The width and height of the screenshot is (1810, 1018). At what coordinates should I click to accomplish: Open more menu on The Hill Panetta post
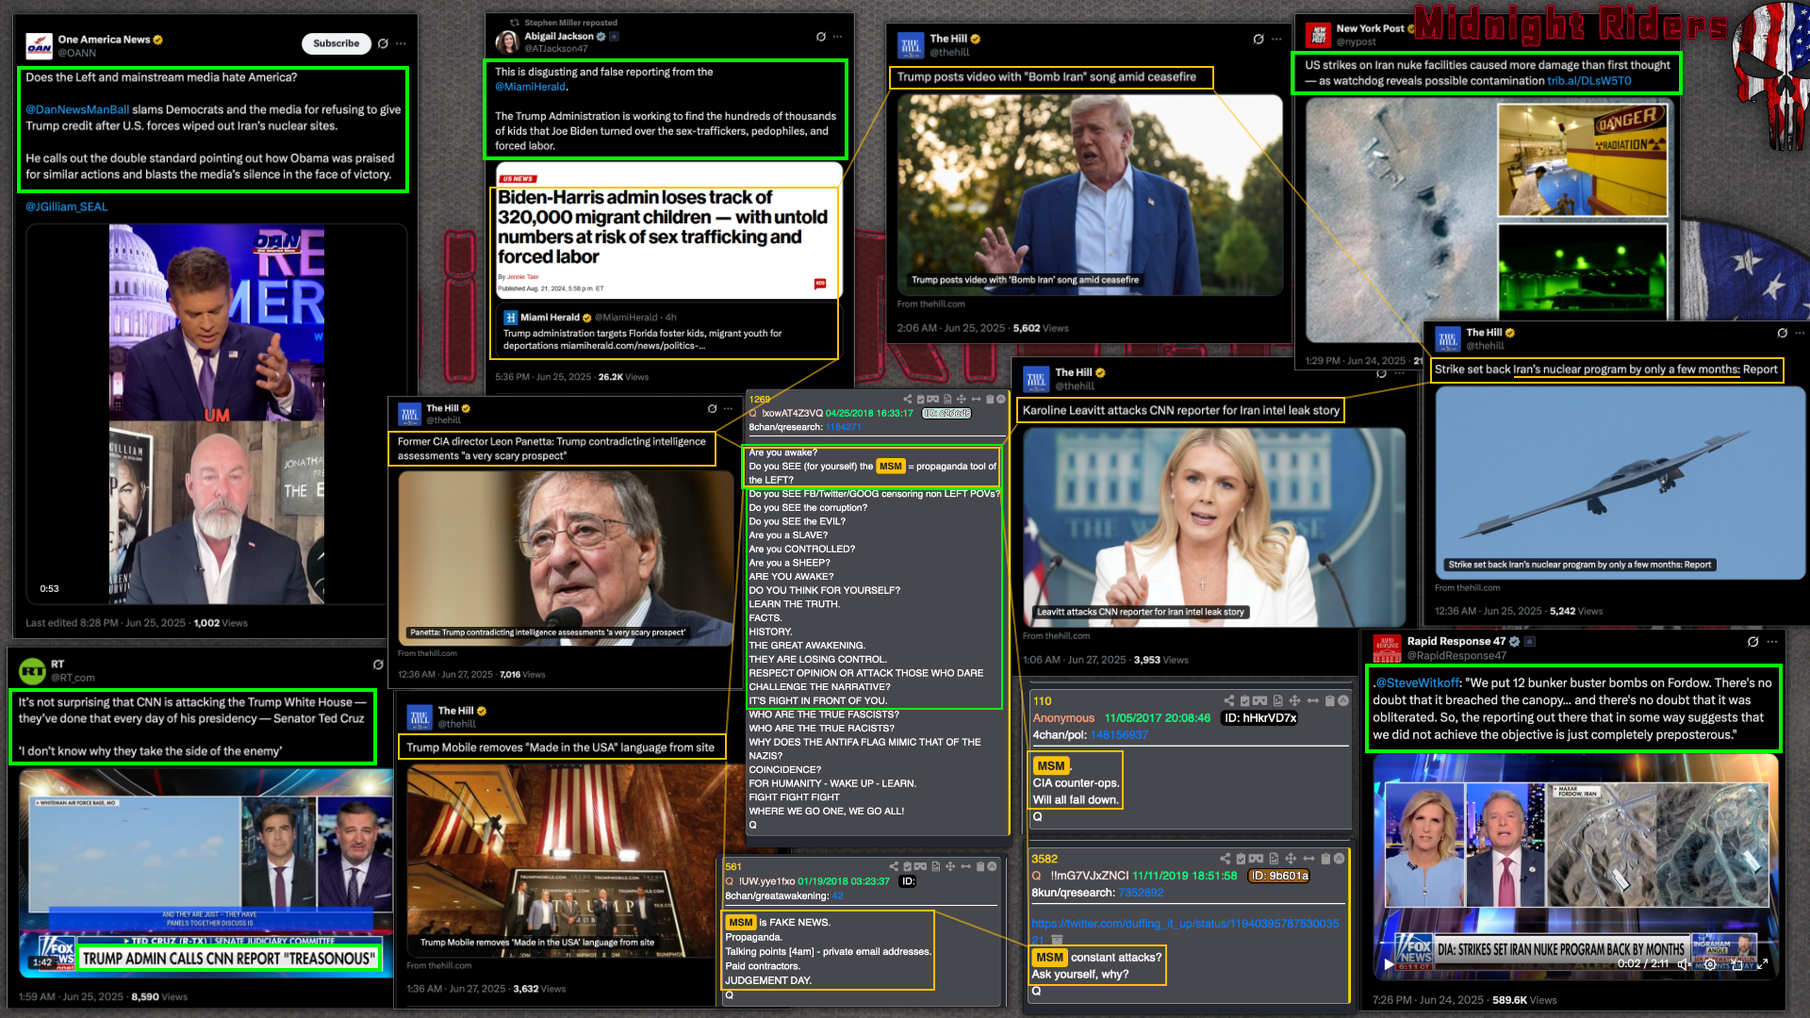728,408
